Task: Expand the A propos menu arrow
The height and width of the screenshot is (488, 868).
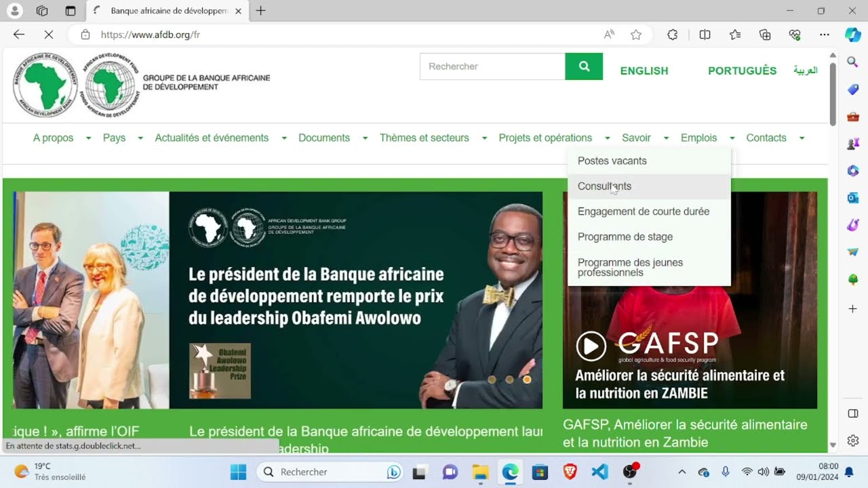Action: pyautogui.click(x=88, y=138)
